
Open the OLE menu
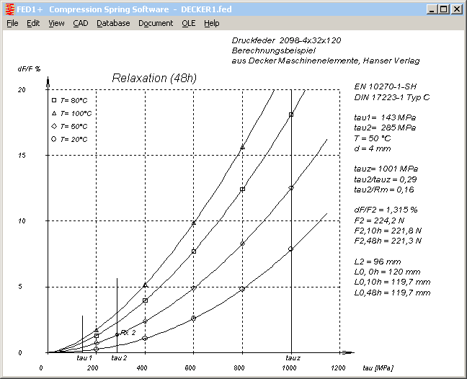[x=188, y=23]
